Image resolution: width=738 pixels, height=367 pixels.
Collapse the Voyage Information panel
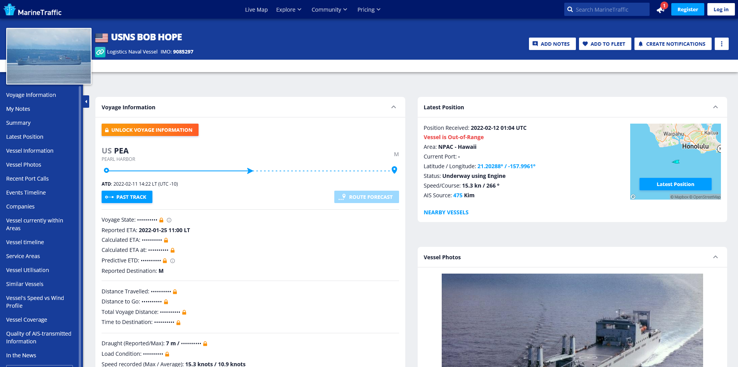click(394, 107)
